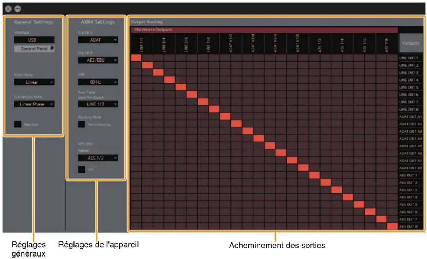The height and width of the screenshot is (259, 427).
Task: Expand the Conversion Mode Linear Phase dropdown
Action: click(x=34, y=104)
